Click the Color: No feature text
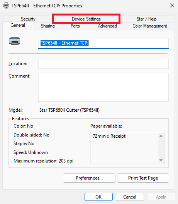 pos(23,126)
